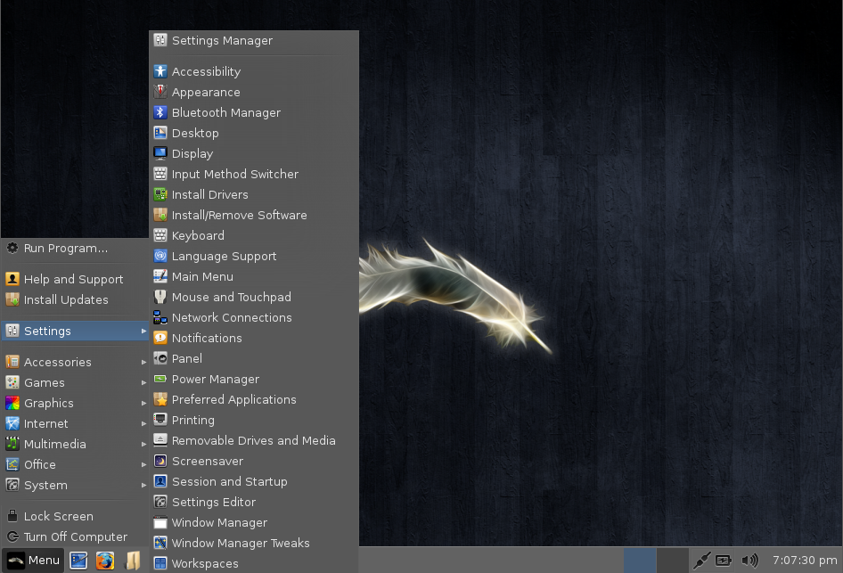Click the panel clock showing 7:07:30 pm
The height and width of the screenshot is (573, 843).
[805, 561]
